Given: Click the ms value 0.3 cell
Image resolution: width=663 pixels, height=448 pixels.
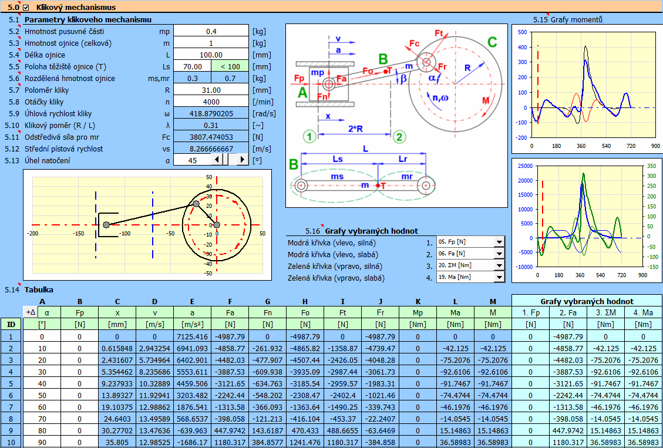Looking at the screenshot, I should 193,78.
